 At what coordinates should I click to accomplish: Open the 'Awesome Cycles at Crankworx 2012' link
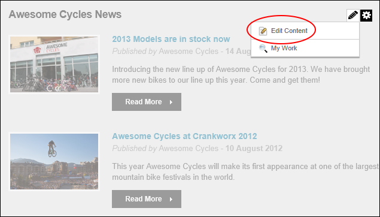click(184, 136)
